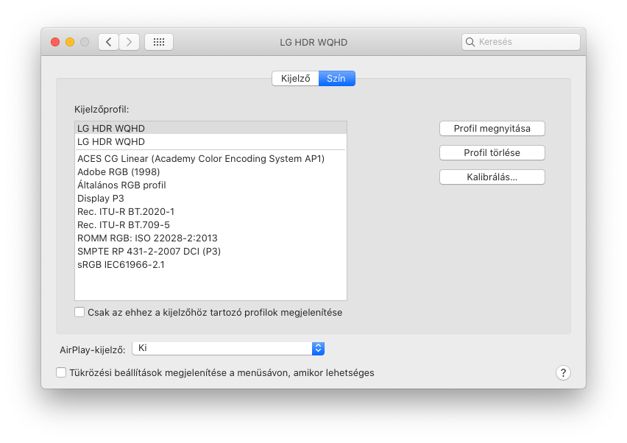The height and width of the screenshot is (443, 627).
Task: Close window with the red button
Action: pyautogui.click(x=55, y=42)
